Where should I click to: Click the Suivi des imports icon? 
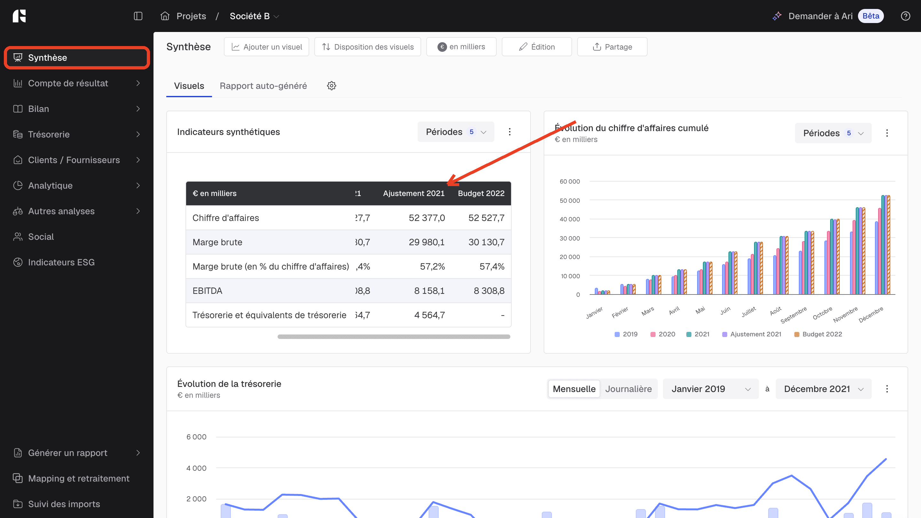click(18, 504)
